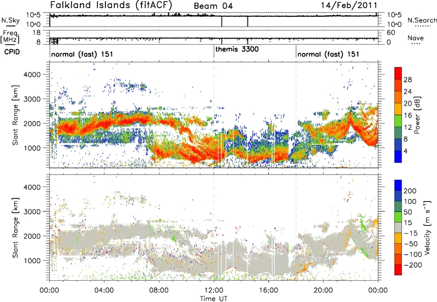Image resolution: width=437 pixels, height=302 pixels.
Task: Click the date '14/Feb/2011'
Action: (x=349, y=5)
